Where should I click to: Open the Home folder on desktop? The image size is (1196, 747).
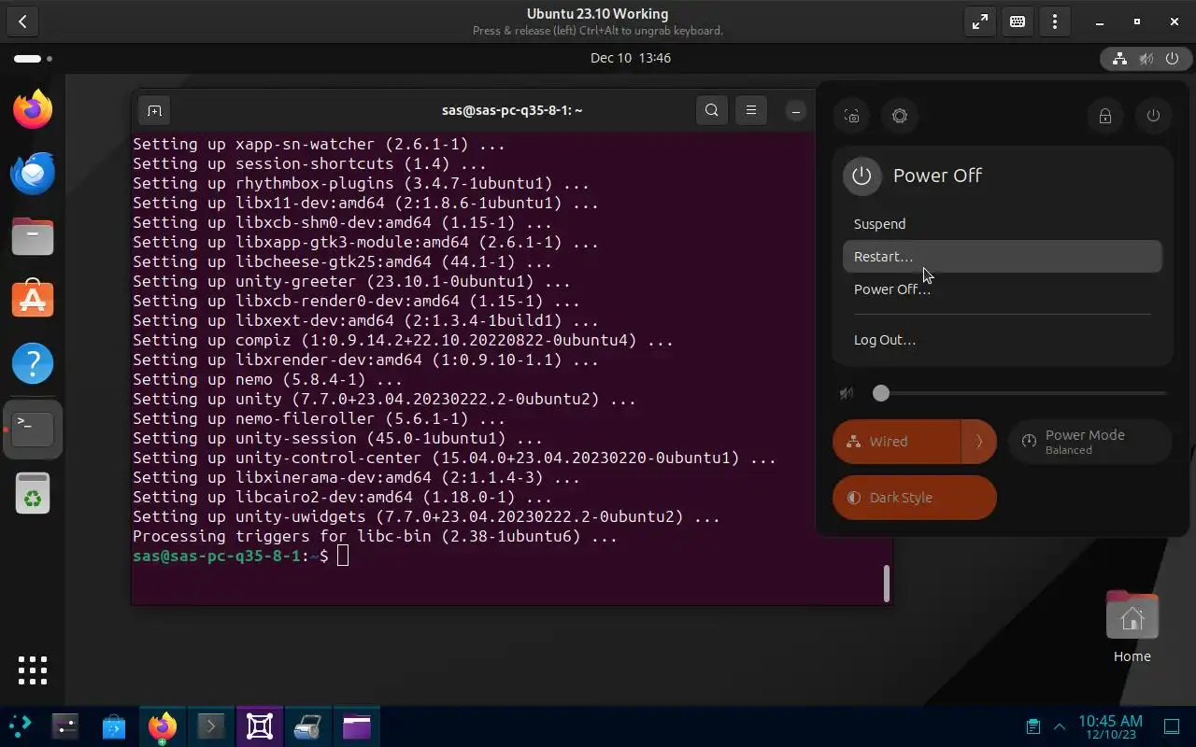[x=1132, y=626]
